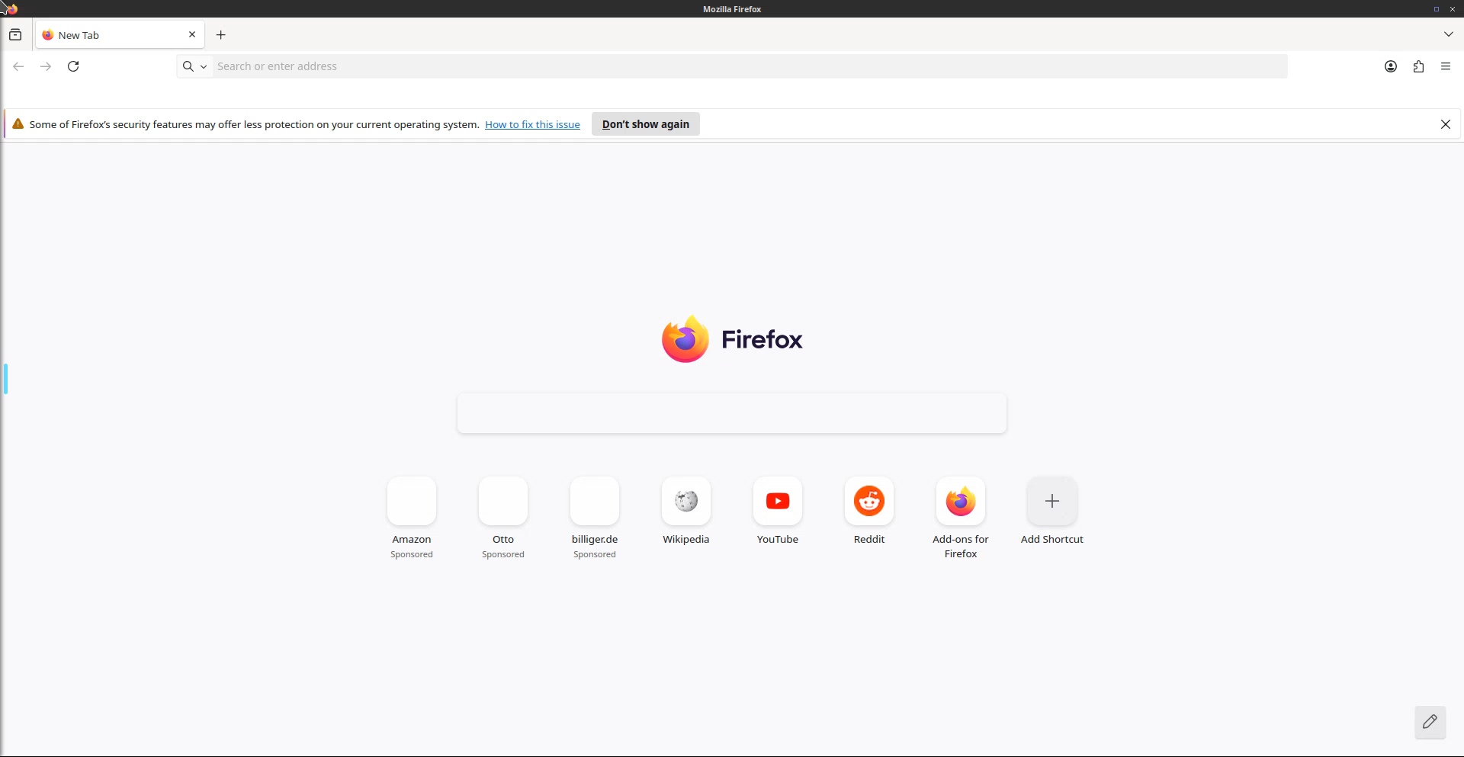Open the billiger.de sponsored shortcut
This screenshot has height=757, width=1464.
pos(595,502)
